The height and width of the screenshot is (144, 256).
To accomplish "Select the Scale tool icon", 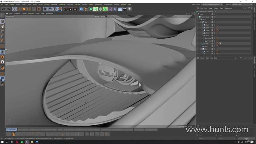I will click(x=24, y=9).
